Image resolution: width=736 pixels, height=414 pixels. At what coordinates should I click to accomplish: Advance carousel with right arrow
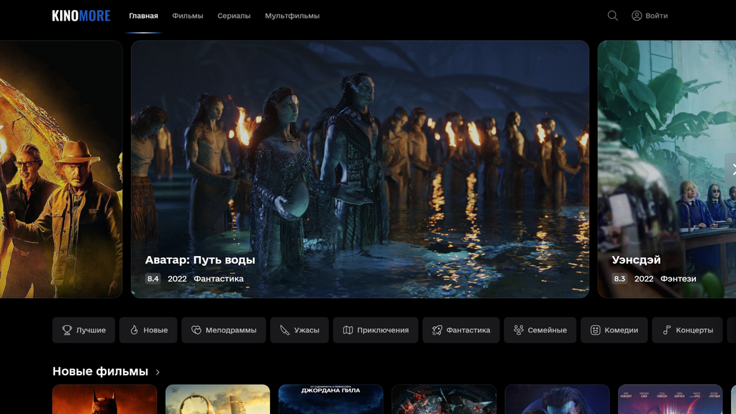(x=732, y=170)
